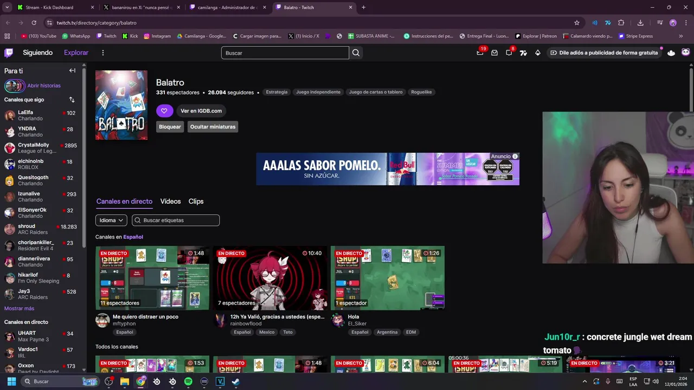The height and width of the screenshot is (390, 694).
Task: Show hidden system tray icons arrow
Action: pyautogui.click(x=584, y=381)
